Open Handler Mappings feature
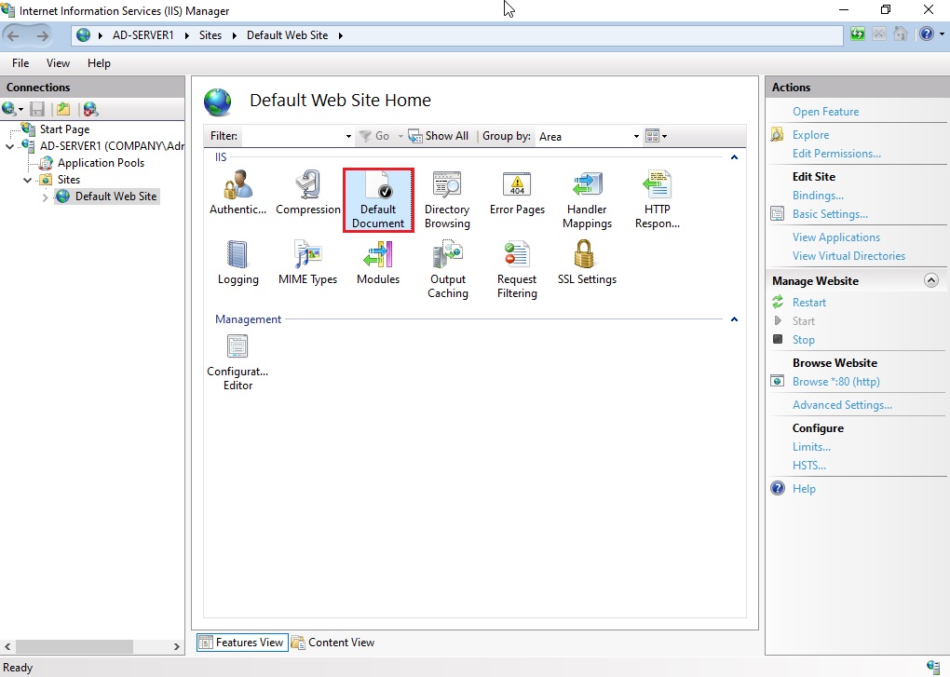Image resolution: width=950 pixels, height=677 pixels. click(587, 198)
